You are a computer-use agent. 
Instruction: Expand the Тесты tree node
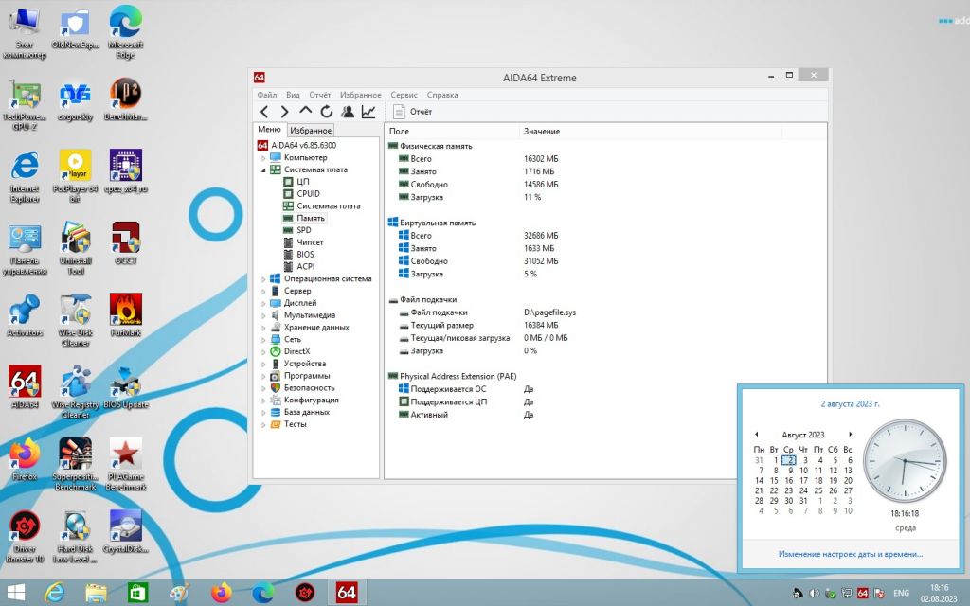click(x=263, y=424)
